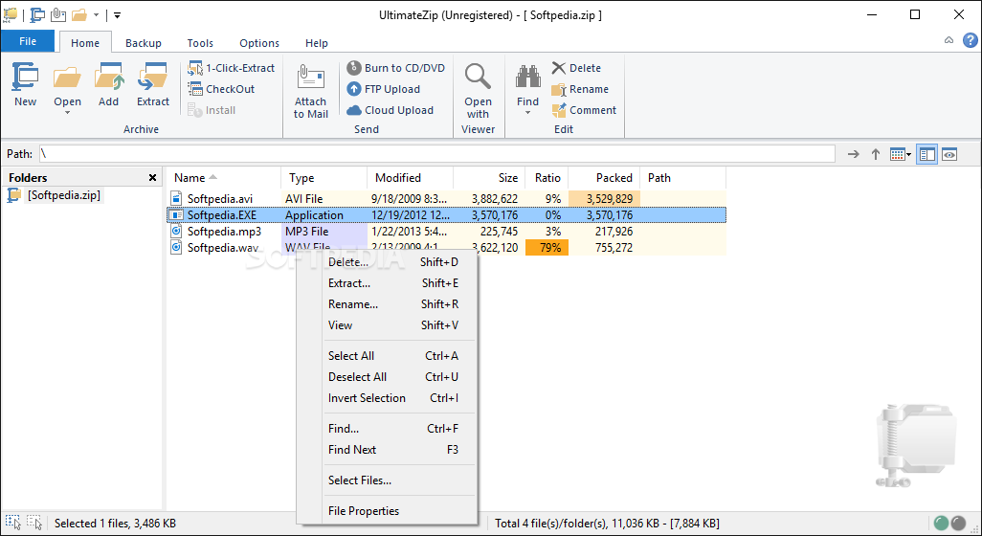Viewport: 982px width, 536px height.
Task: Open the view style dropdown
Action: [908, 155]
